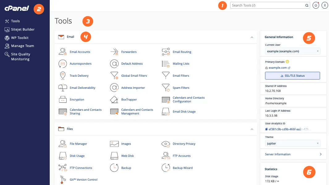
Task: Open the Git Version Control icon
Action: pyautogui.click(x=63, y=180)
